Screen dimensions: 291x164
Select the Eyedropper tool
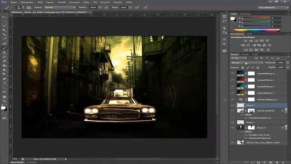coord(4,39)
